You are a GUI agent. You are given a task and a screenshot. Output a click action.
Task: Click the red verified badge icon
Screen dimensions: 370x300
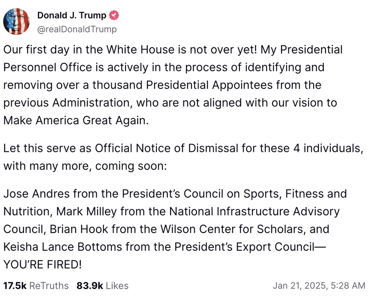coord(115,16)
